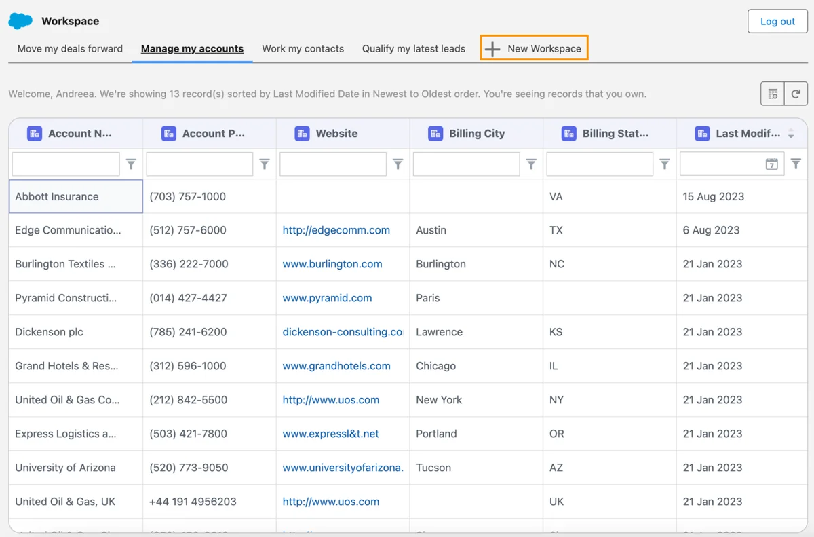Select the Tucson billing city cell
Image resolution: width=814 pixels, height=537 pixels.
point(476,468)
